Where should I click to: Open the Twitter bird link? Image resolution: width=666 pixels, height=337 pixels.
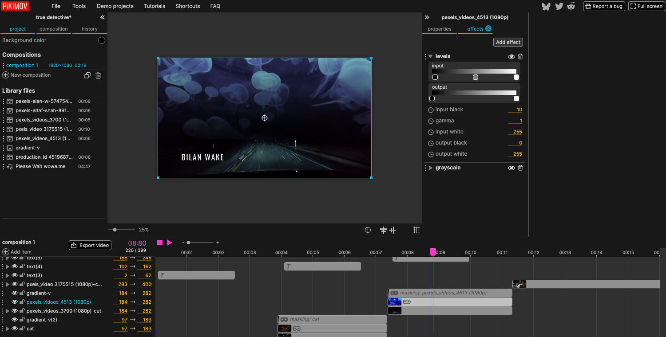point(559,6)
